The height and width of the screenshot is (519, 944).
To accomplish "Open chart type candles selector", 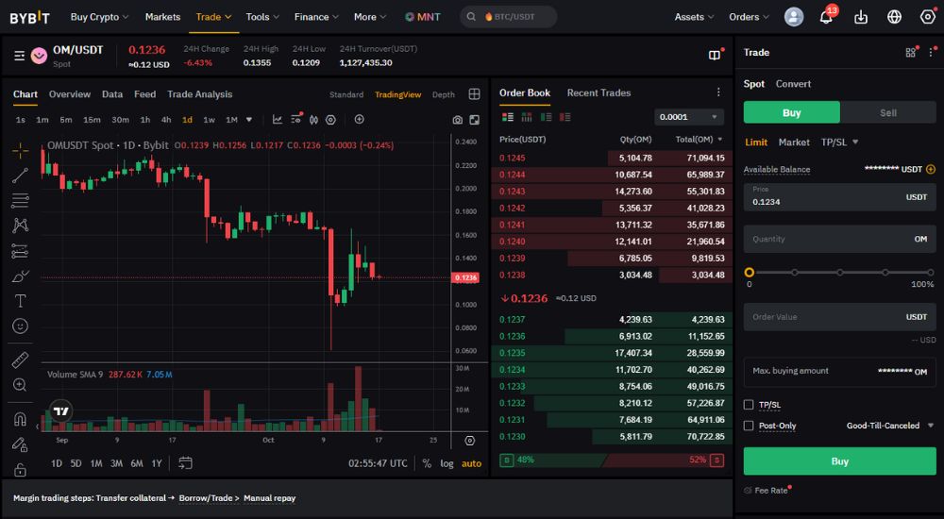I will pos(313,119).
